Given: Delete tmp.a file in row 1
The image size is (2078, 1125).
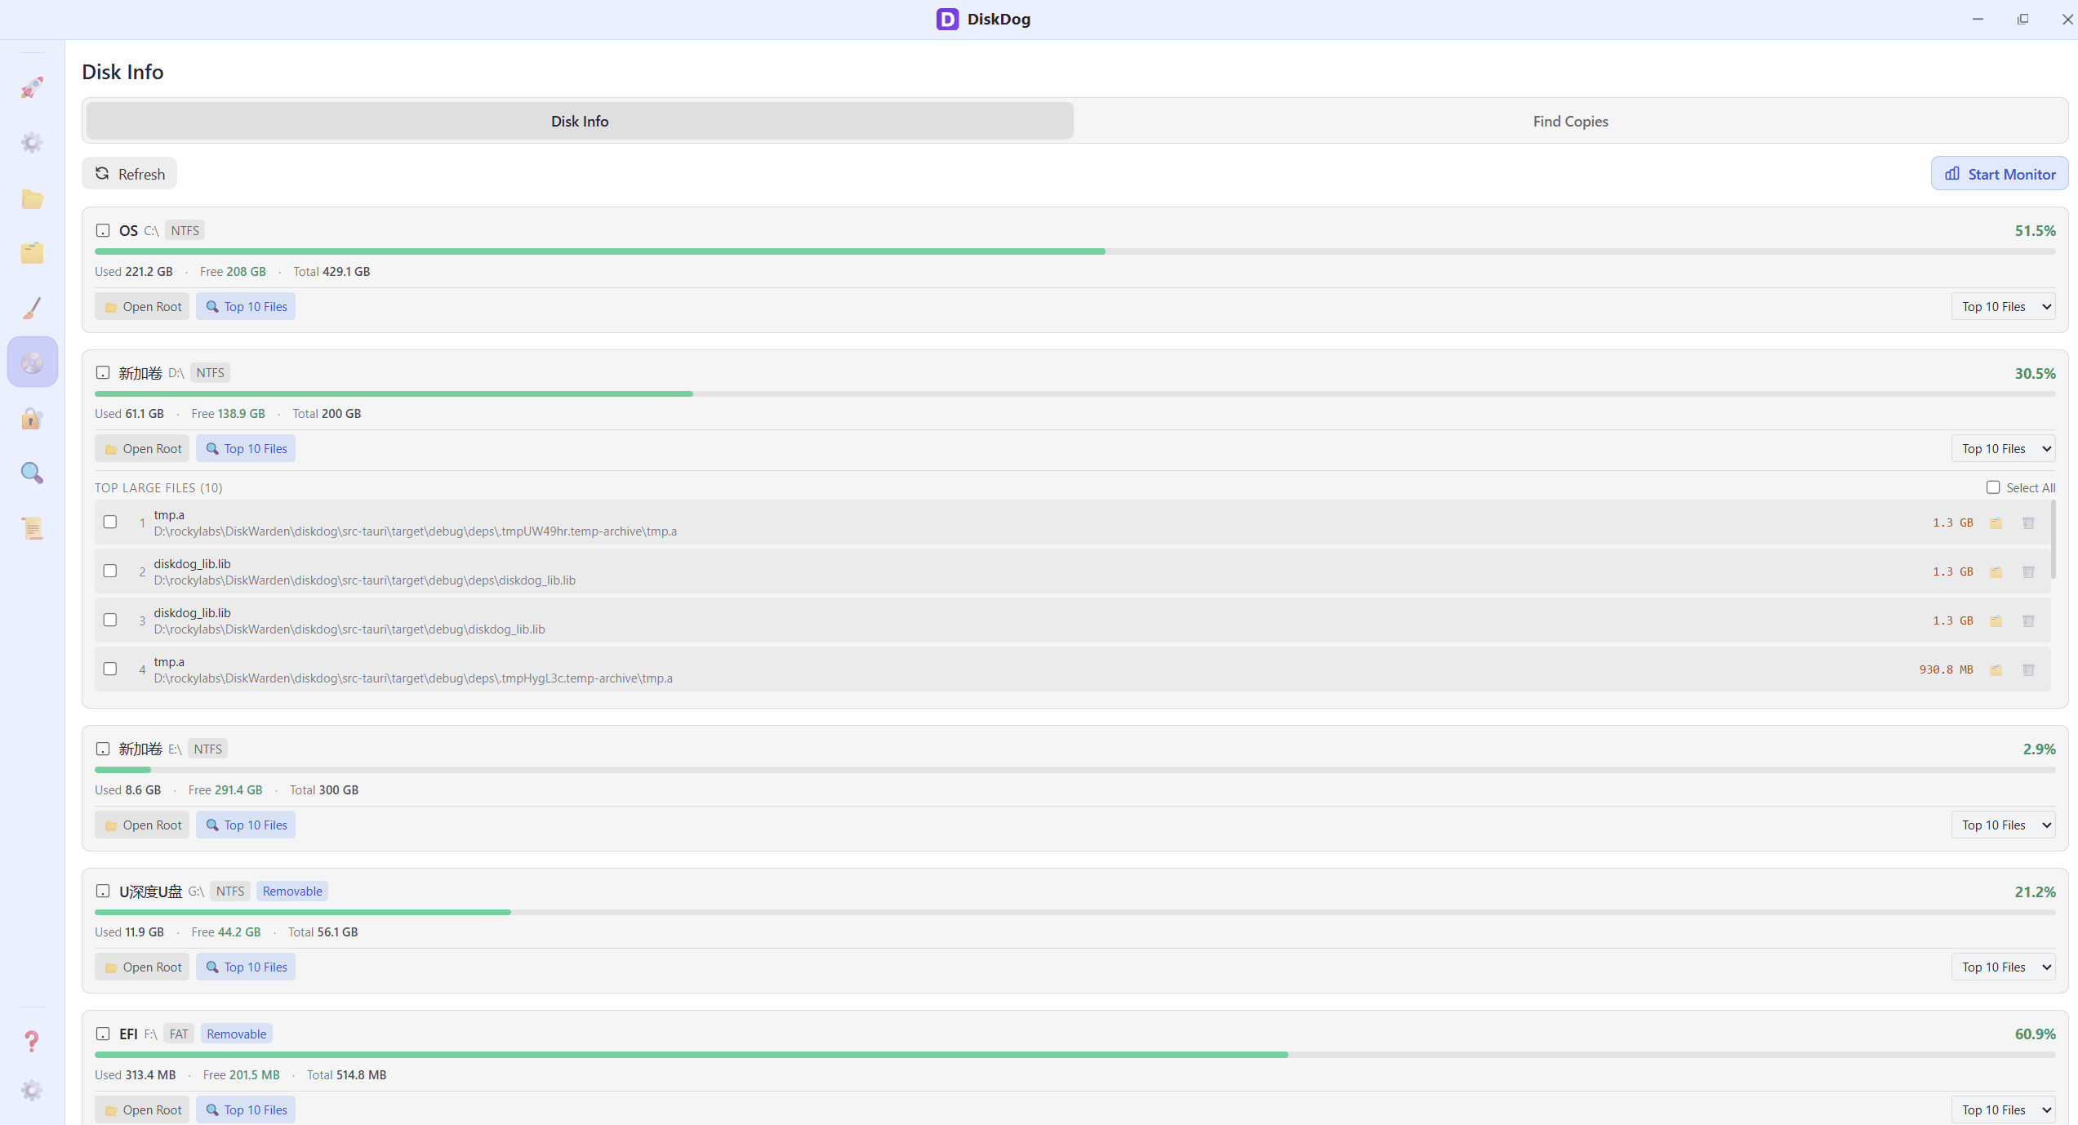Looking at the screenshot, I should tap(2028, 523).
